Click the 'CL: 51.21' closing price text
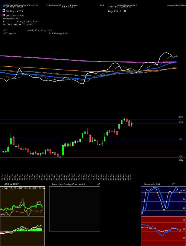The image size is (186, 246). point(68,7)
